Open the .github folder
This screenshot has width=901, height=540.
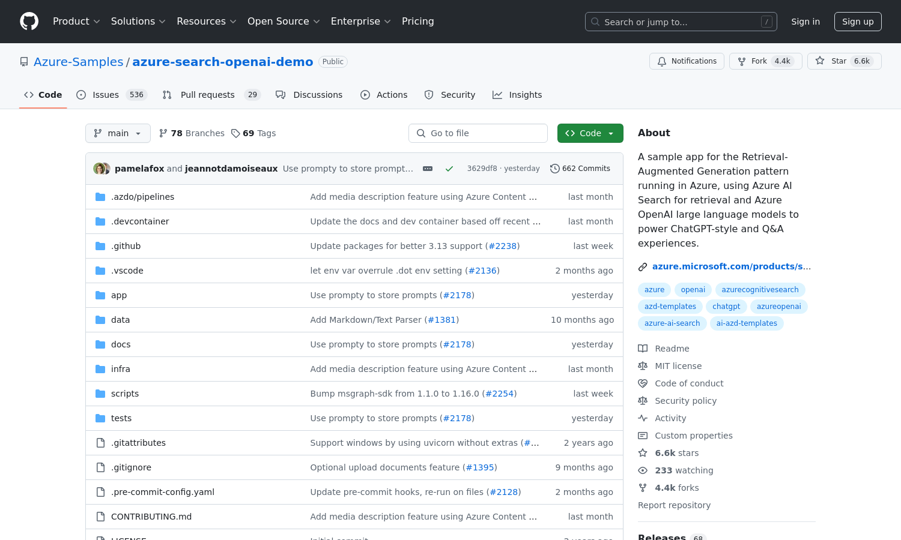point(126,245)
